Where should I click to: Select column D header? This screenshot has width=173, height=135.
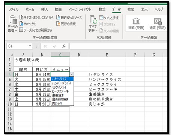(79, 55)
